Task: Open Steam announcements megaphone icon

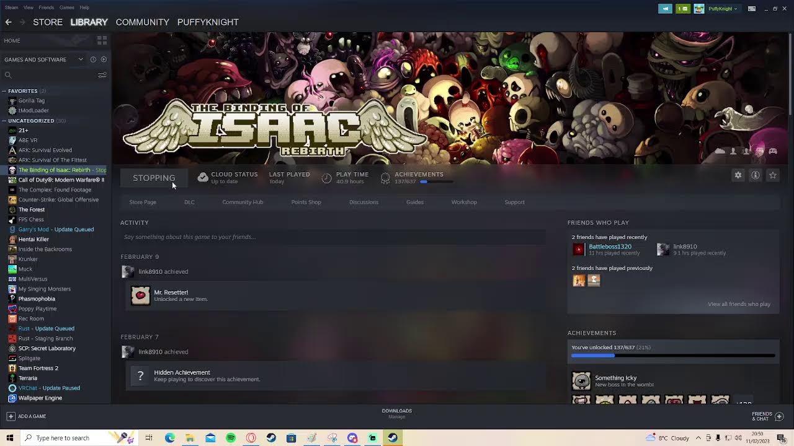Action: pos(665,9)
